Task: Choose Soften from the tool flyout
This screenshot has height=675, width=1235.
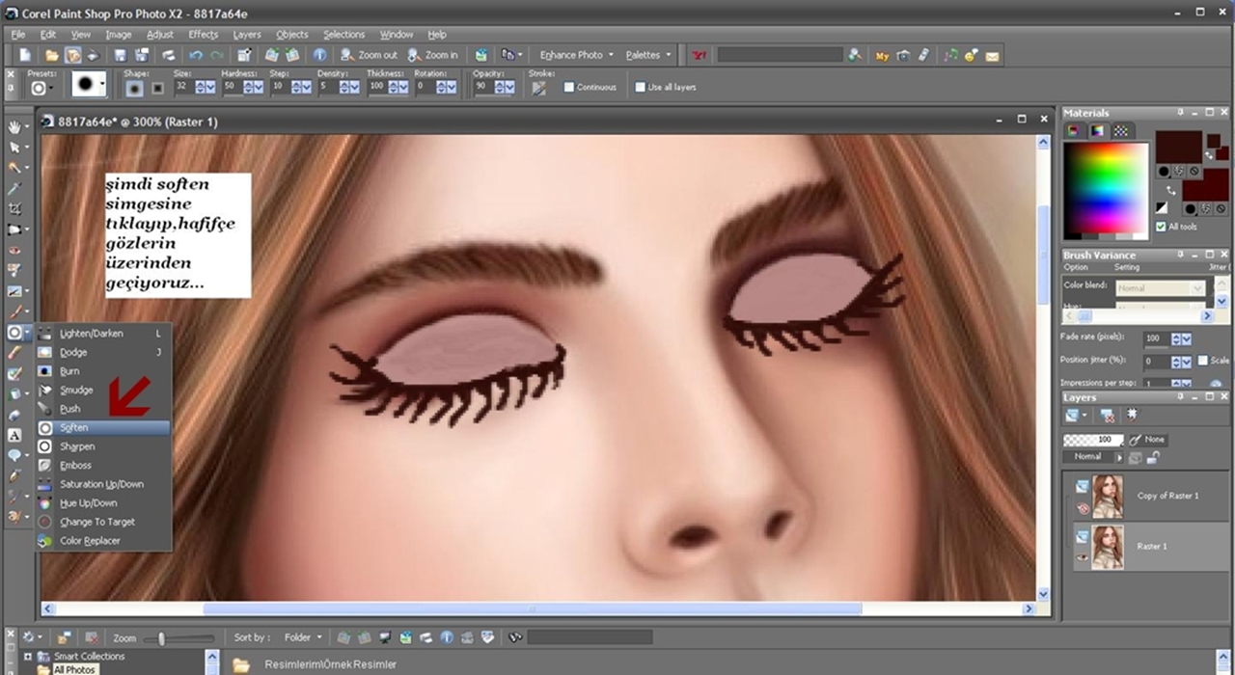Action: 74,427
